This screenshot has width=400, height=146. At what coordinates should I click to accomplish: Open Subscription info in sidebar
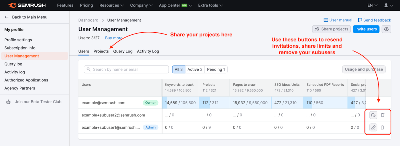pyautogui.click(x=20, y=48)
